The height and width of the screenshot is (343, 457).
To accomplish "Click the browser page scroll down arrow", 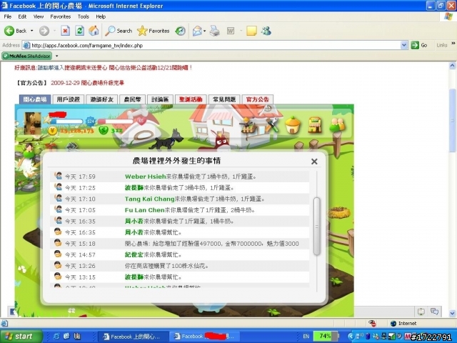I will [452, 313].
